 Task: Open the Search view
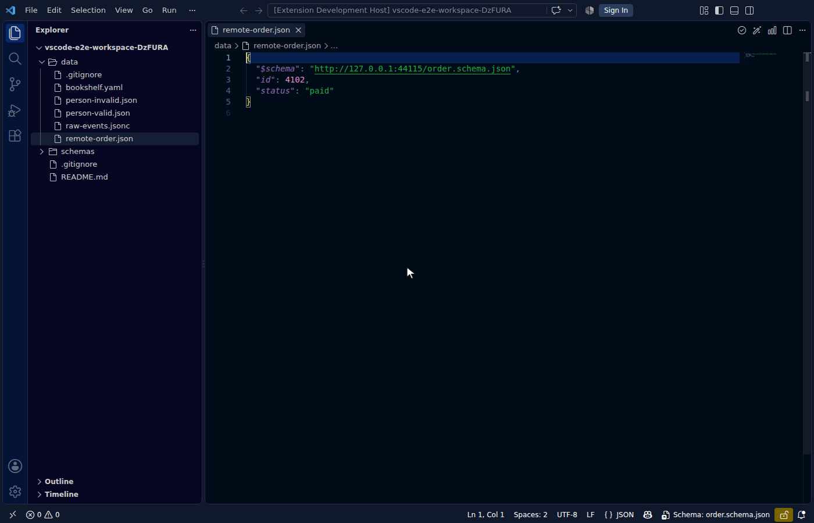[15, 59]
